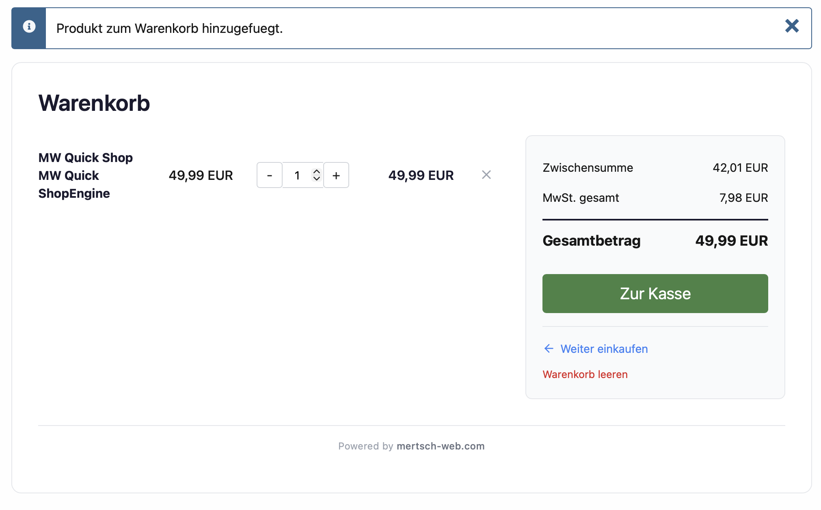Click the item price 49,99 EUR
The height and width of the screenshot is (510, 821).
(201, 175)
